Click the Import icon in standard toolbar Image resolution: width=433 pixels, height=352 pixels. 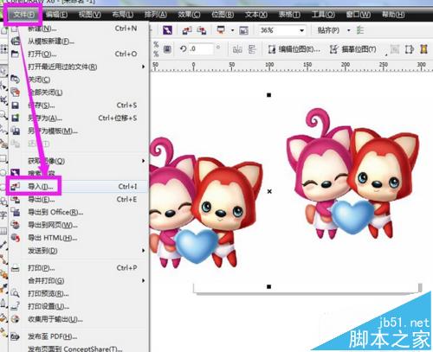click(187, 30)
